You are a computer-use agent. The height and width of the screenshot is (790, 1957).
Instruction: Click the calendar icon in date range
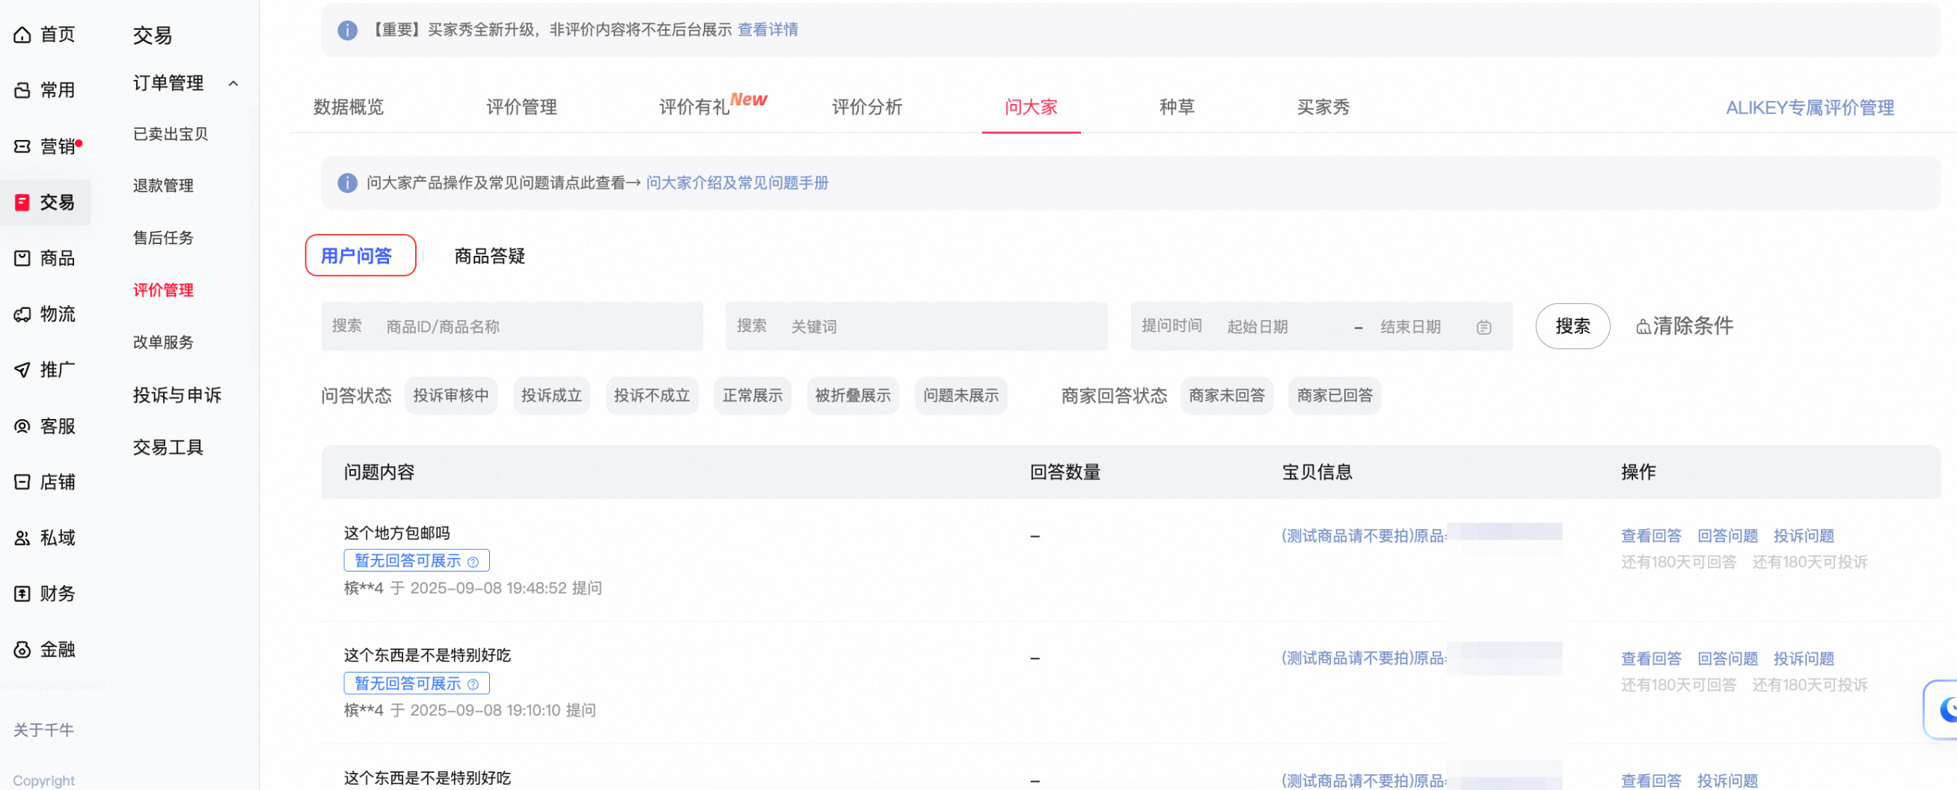click(x=1483, y=327)
